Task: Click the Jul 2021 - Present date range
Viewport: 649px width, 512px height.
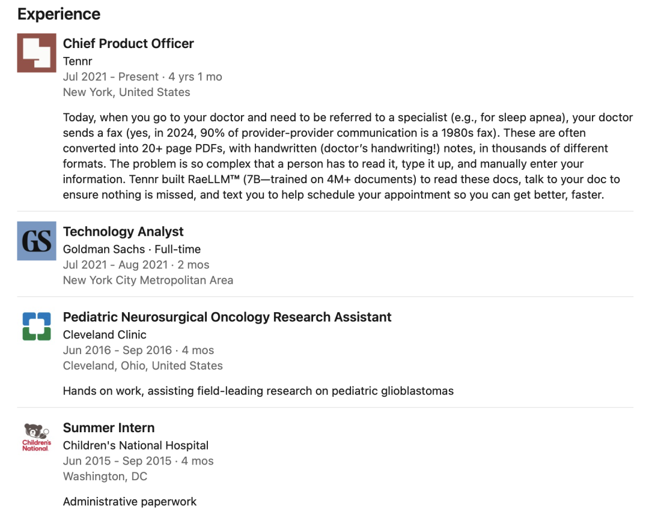Action: tap(111, 76)
